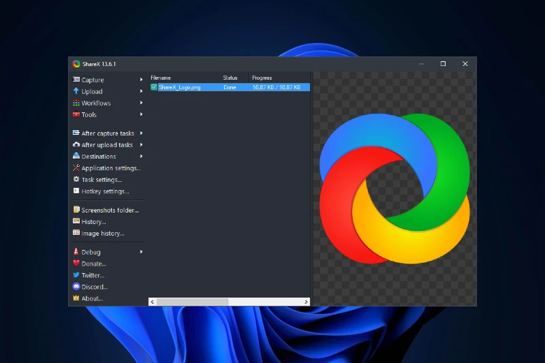The width and height of the screenshot is (545, 363).
Task: Click the About crown icon
Action: coord(76,298)
